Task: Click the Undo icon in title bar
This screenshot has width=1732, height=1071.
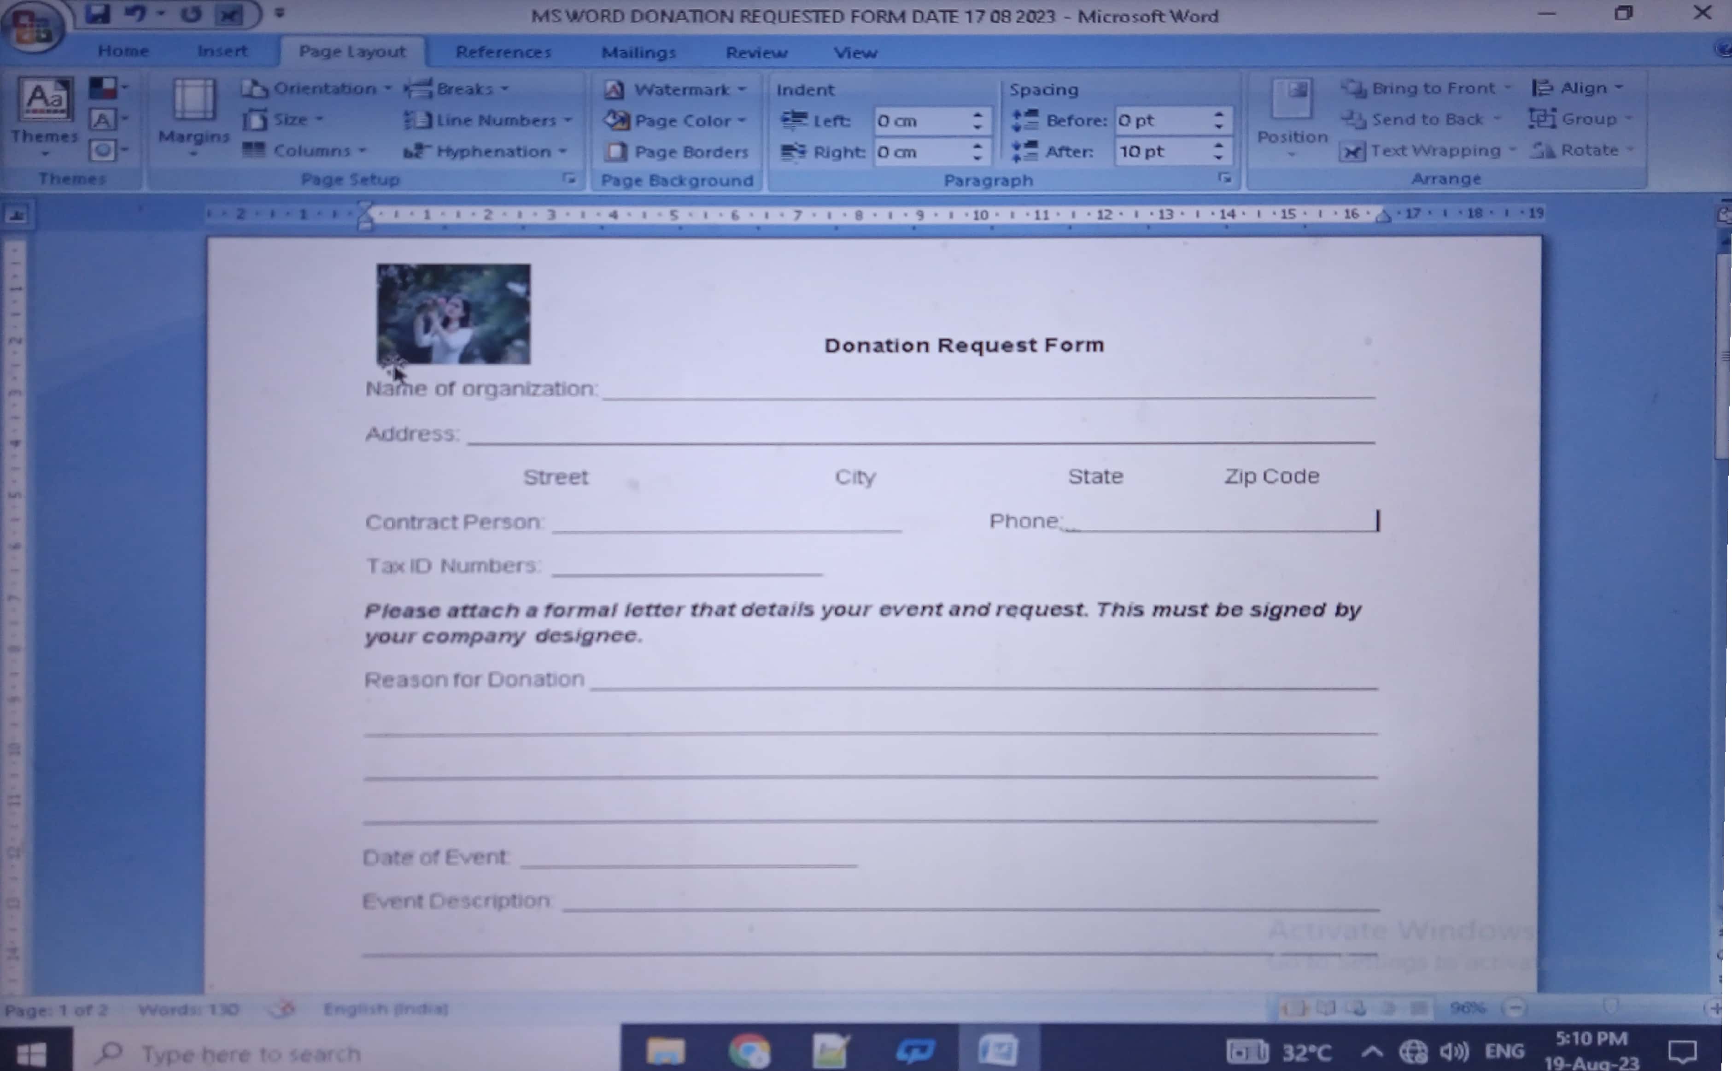Action: 135,13
